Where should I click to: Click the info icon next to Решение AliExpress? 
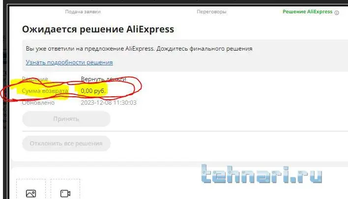337,13
